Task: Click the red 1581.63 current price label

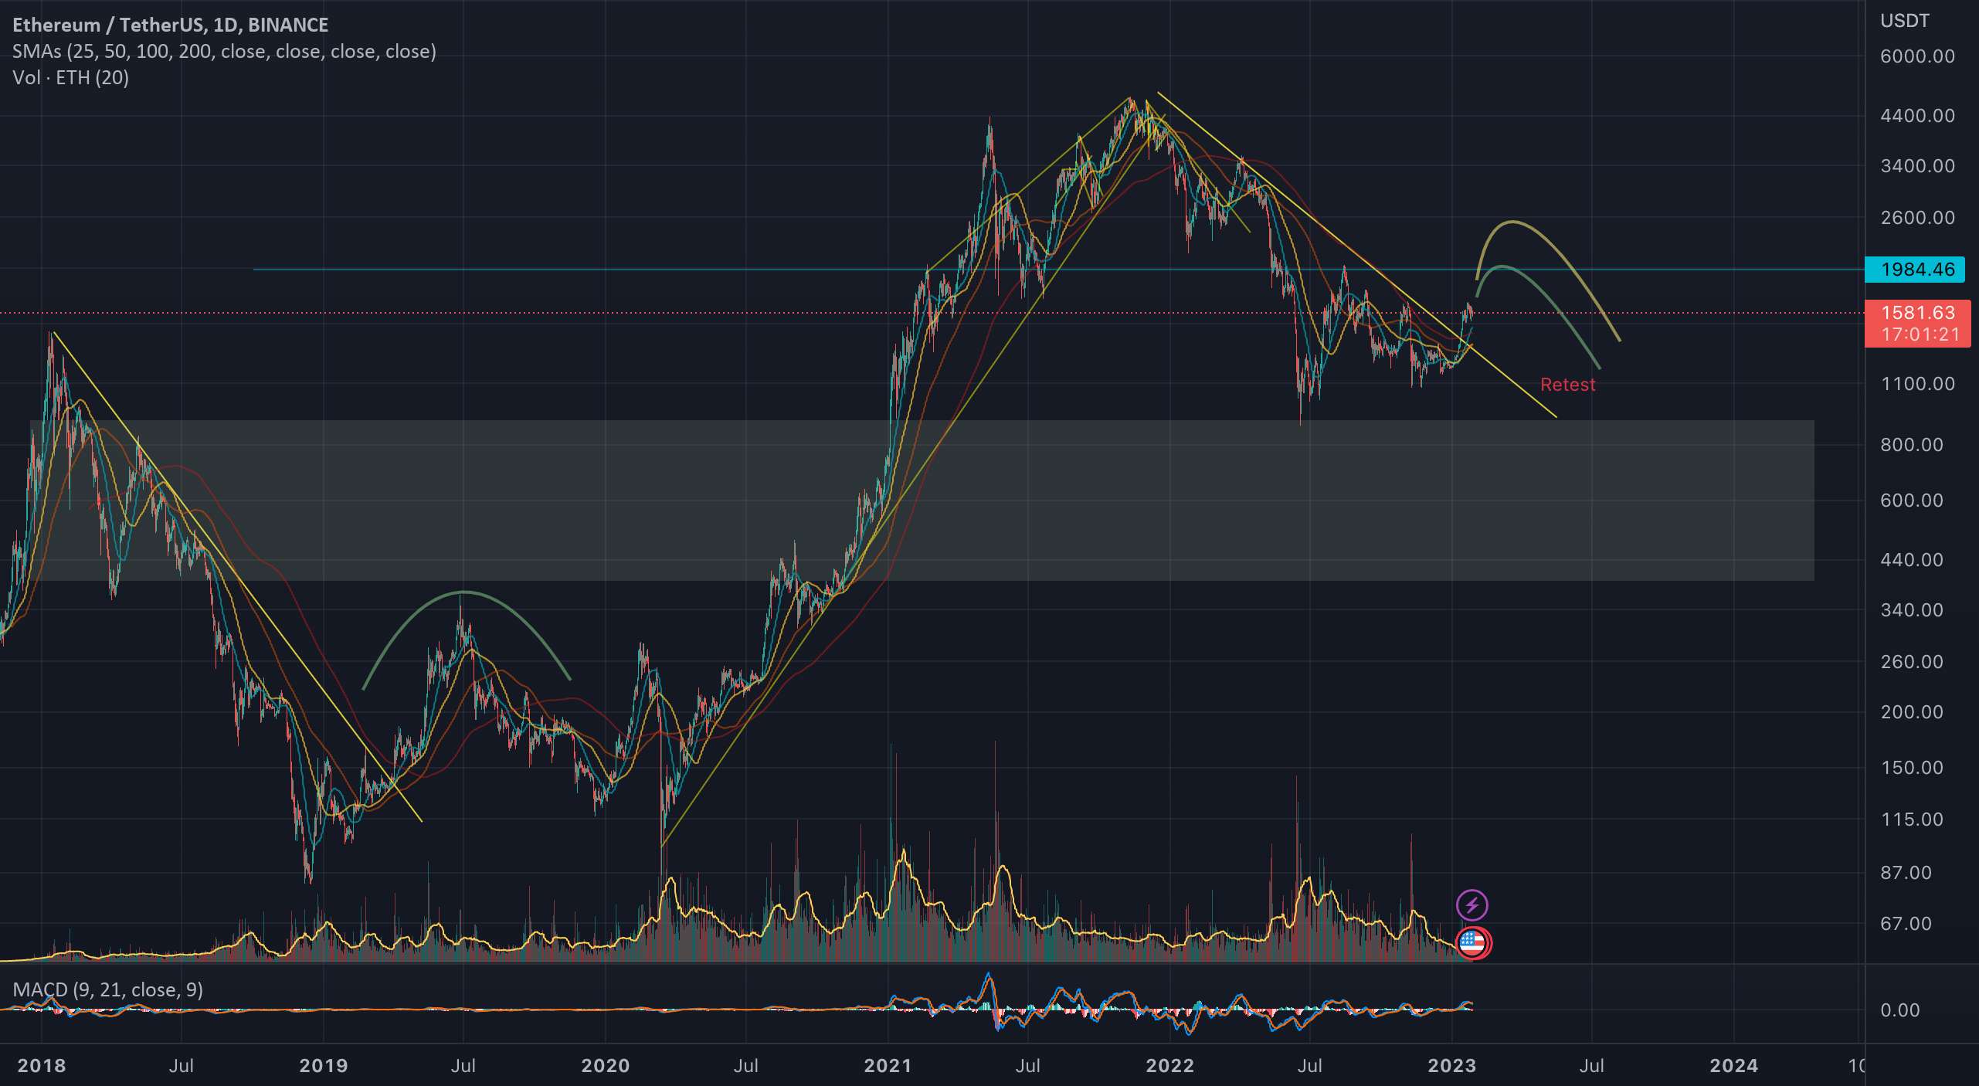Action: click(1917, 312)
